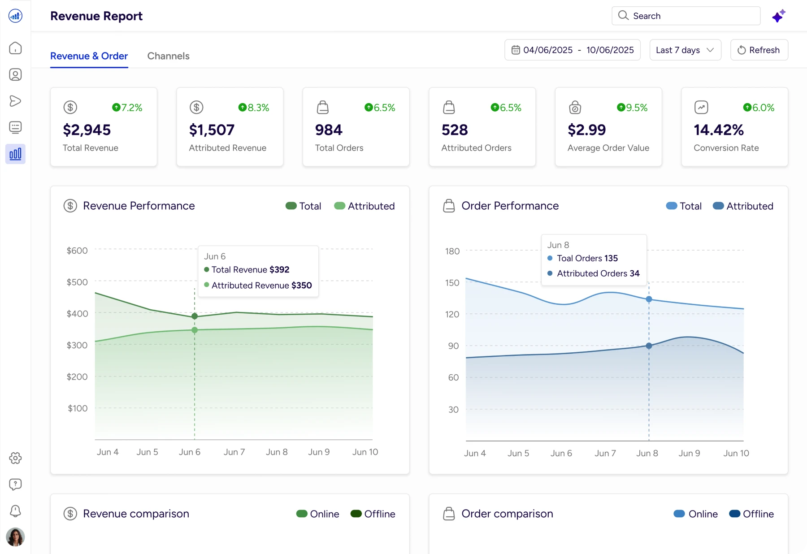Open the notifications bell icon
Screen dimensions: 807x554
pyautogui.click(x=15, y=511)
